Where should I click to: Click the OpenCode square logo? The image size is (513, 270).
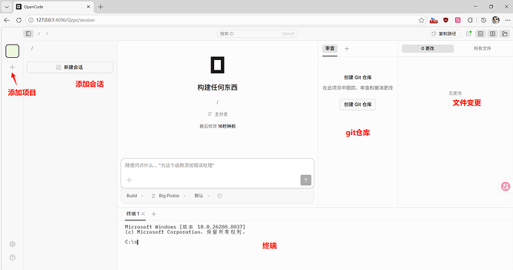(218, 65)
